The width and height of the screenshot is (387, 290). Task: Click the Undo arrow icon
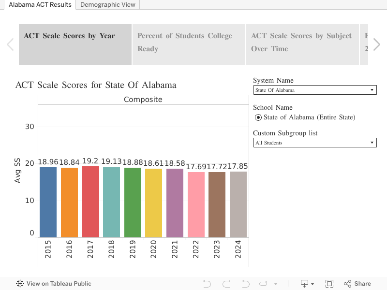[207, 284]
